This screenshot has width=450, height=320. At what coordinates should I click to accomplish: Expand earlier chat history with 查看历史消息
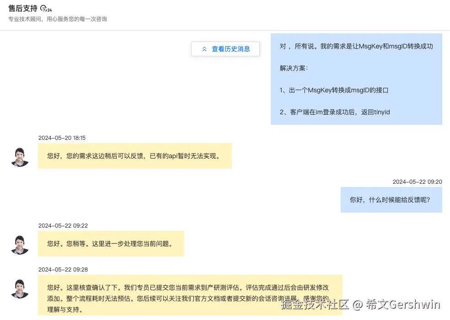point(225,49)
